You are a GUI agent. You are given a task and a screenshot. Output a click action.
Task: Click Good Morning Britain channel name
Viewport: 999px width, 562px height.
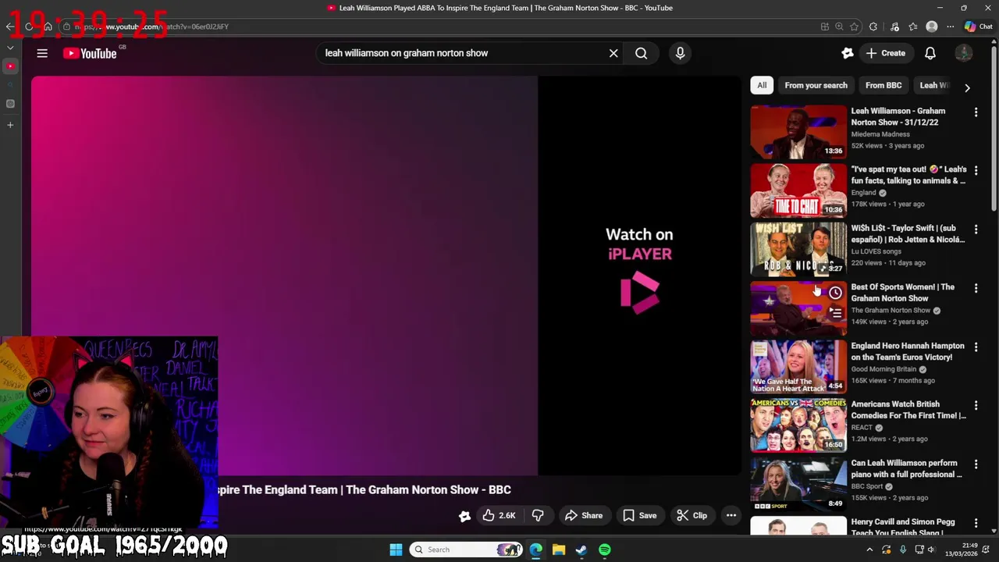pyautogui.click(x=883, y=369)
